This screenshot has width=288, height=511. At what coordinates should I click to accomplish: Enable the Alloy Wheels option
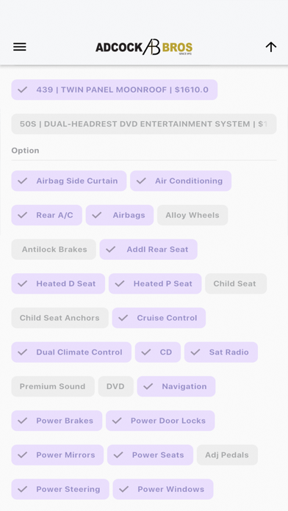pos(192,215)
